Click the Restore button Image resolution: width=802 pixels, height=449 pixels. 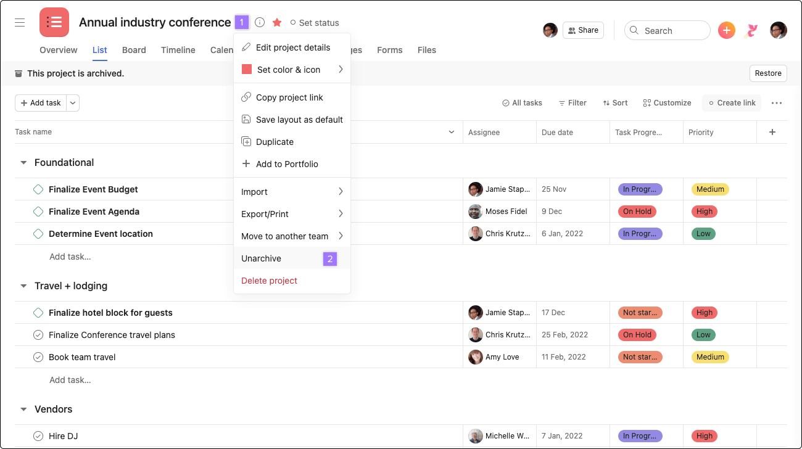768,73
